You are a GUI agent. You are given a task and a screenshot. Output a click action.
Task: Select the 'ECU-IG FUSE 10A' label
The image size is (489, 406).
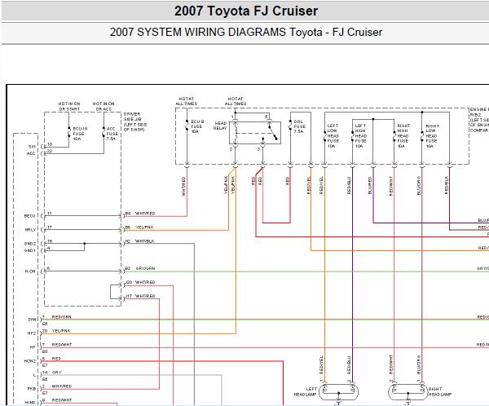[x=80, y=134]
